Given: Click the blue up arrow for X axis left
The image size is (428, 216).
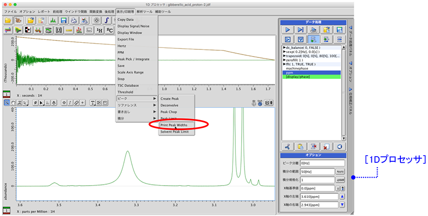Looking at the screenshot, I should (x=342, y=197).
